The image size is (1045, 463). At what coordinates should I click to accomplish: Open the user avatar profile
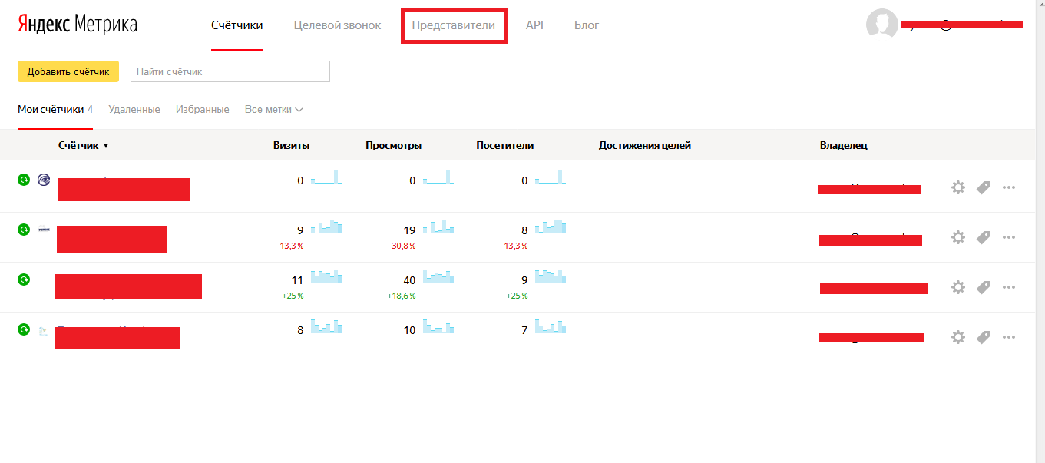click(882, 25)
